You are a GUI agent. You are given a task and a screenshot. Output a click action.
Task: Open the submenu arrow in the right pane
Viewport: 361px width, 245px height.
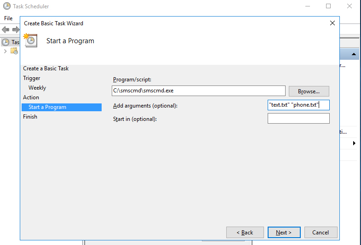click(354, 143)
